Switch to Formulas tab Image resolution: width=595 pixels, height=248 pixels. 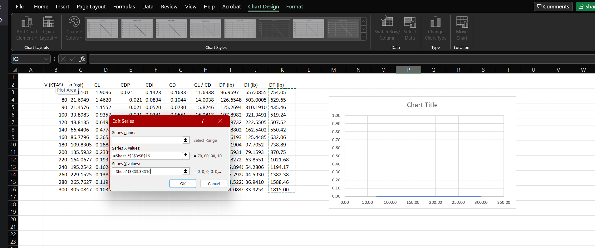coord(124,7)
